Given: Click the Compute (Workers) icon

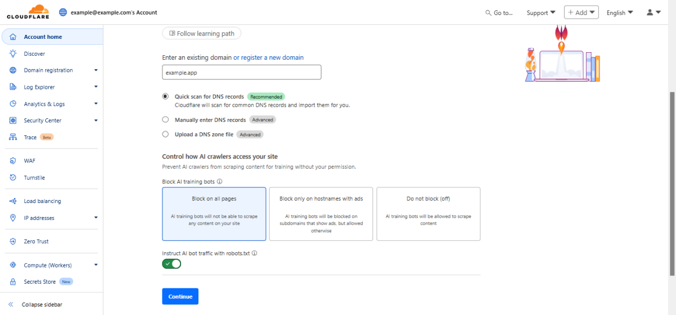Looking at the screenshot, I should (13, 265).
